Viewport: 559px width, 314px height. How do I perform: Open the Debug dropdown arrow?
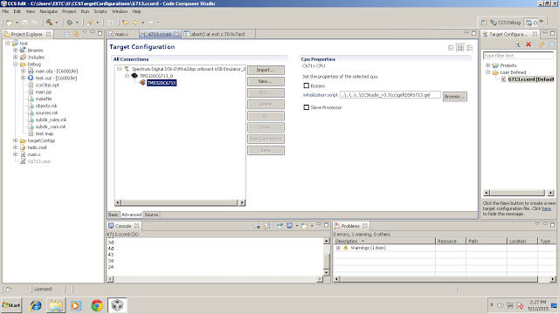(77, 23)
